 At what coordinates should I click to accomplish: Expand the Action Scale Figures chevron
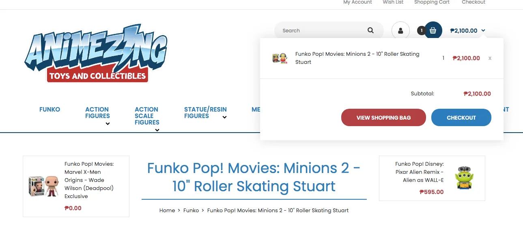point(157,130)
